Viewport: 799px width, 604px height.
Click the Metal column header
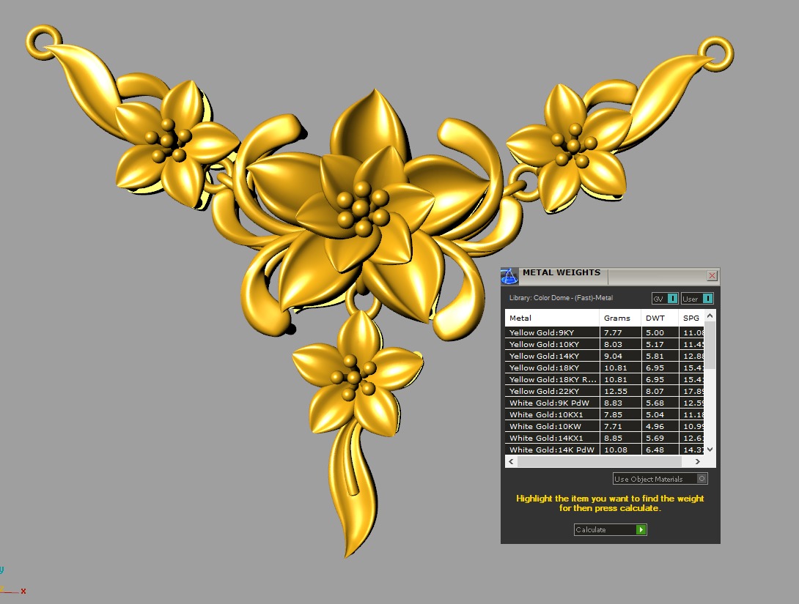coord(552,318)
